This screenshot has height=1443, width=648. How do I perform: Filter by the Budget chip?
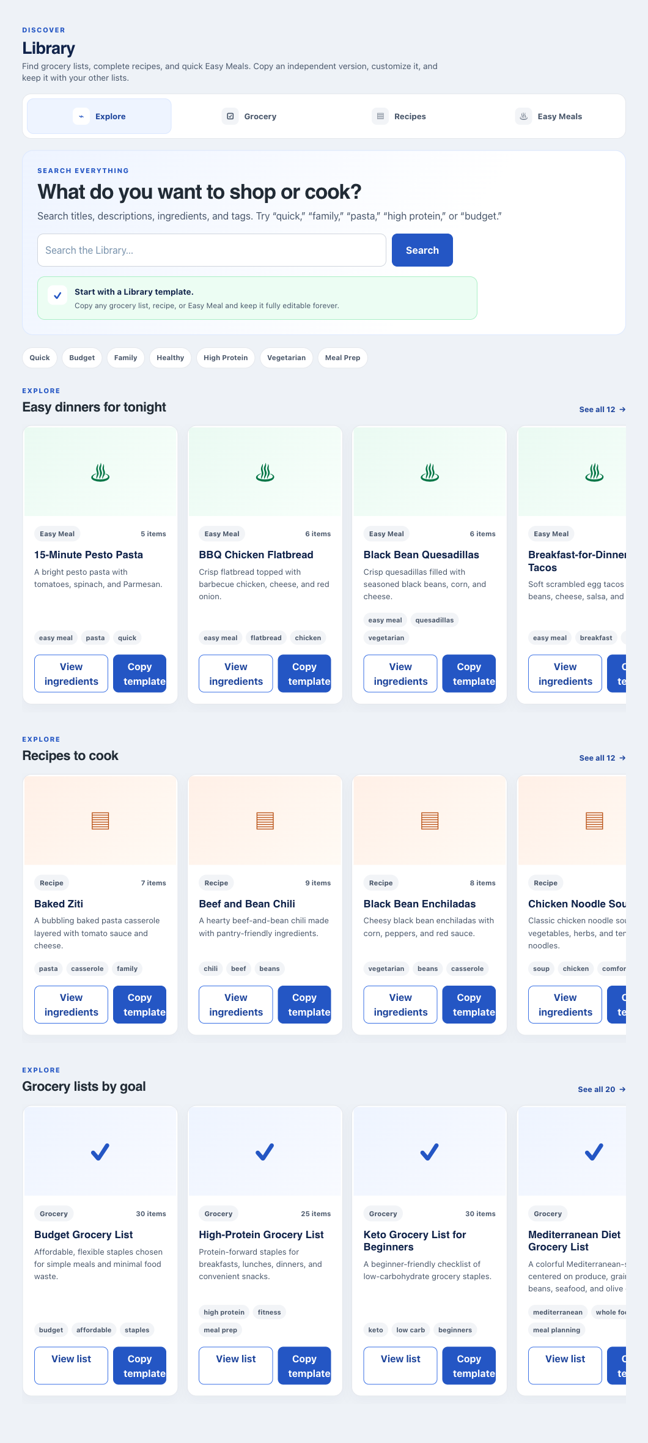tap(82, 358)
